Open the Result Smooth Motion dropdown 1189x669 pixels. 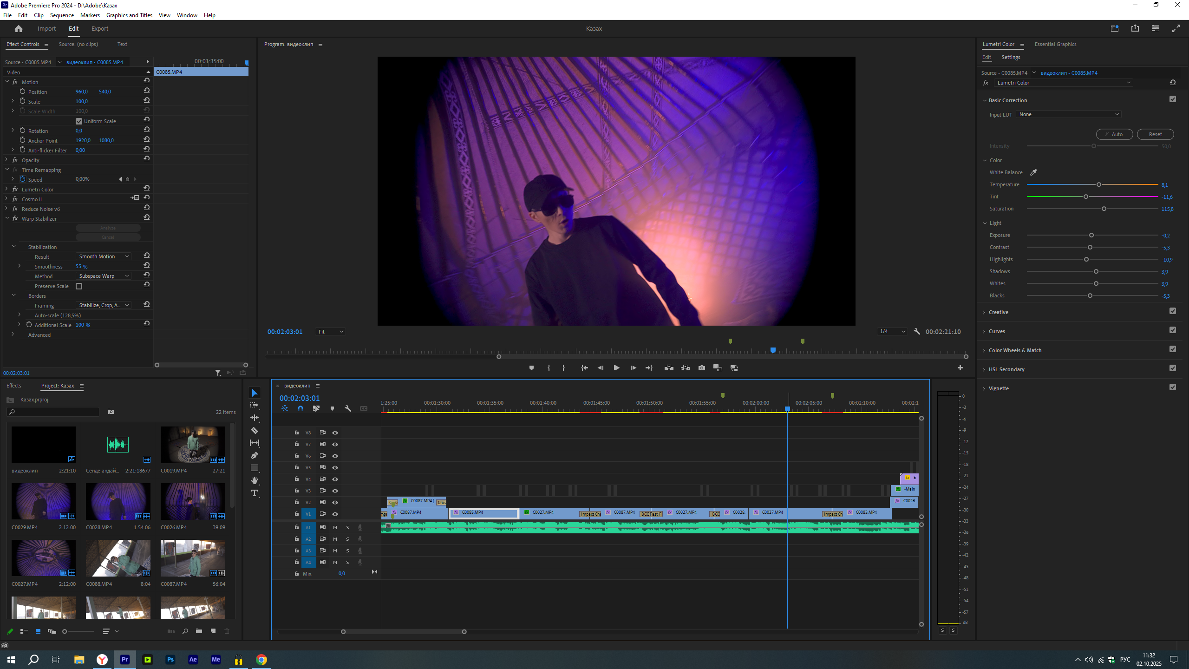[x=104, y=256]
